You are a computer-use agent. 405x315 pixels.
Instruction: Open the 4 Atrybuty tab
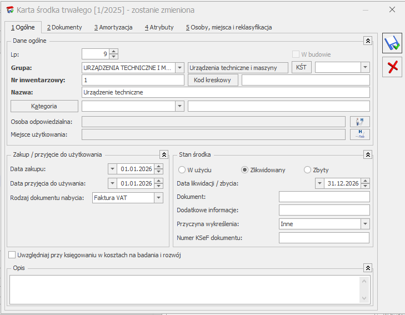(159, 27)
